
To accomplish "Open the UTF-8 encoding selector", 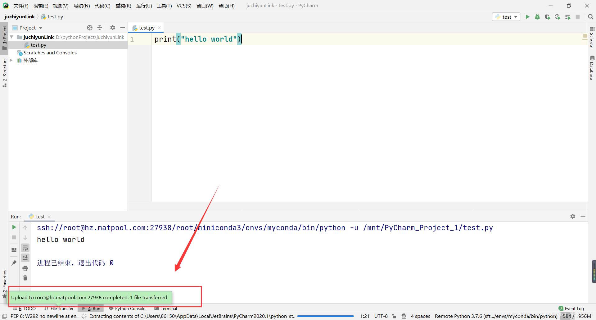I will [381, 316].
